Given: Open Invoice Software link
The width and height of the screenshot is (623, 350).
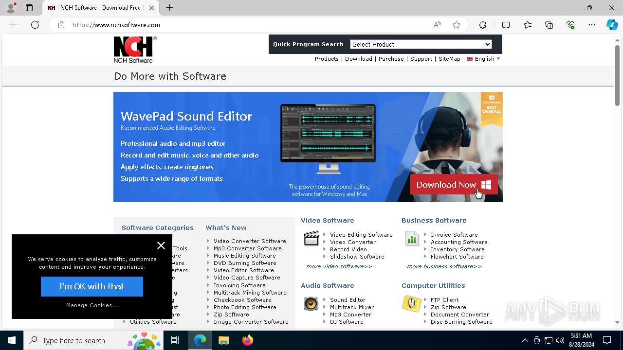Looking at the screenshot, I should (x=454, y=235).
